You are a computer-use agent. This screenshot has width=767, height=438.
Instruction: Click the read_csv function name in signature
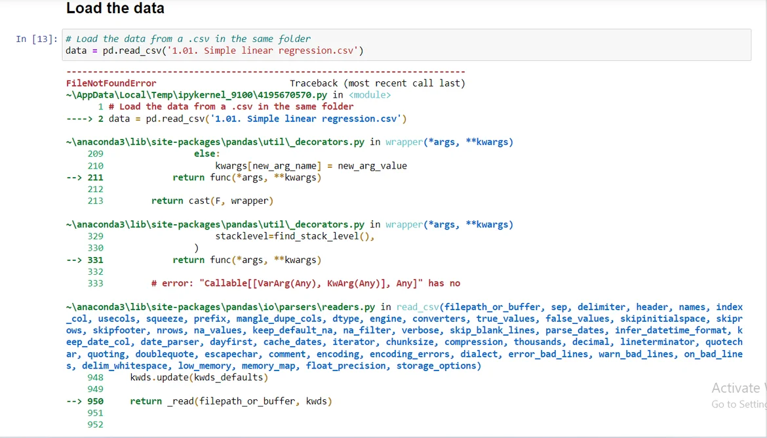tap(418, 307)
